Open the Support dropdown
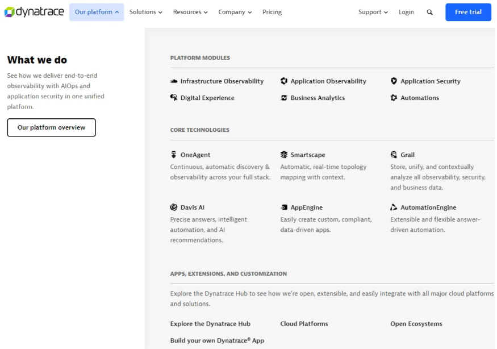Screen dimensions: 497x349 point(373,12)
